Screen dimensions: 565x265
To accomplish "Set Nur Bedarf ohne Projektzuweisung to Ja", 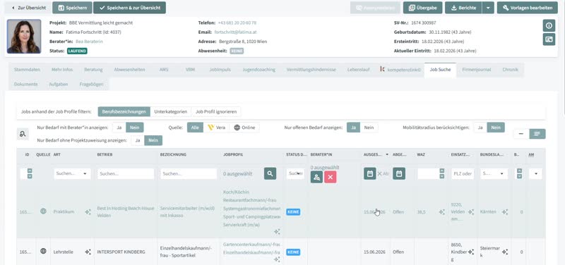I will [x=138, y=140].
